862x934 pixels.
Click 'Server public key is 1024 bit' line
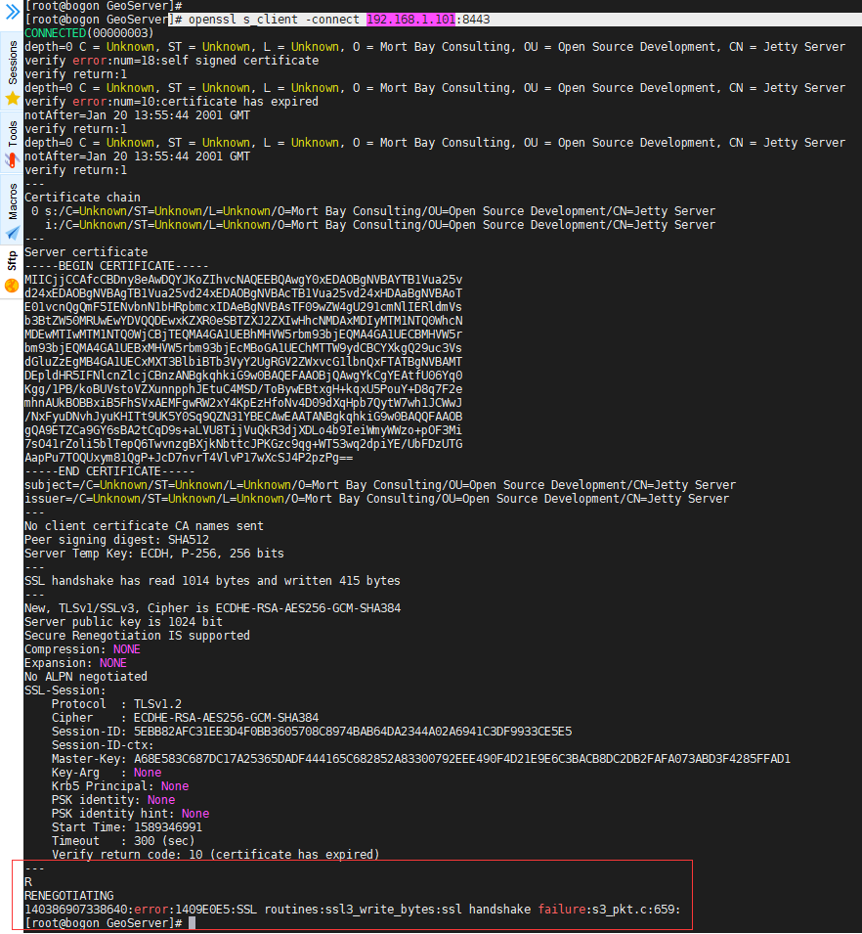(123, 622)
